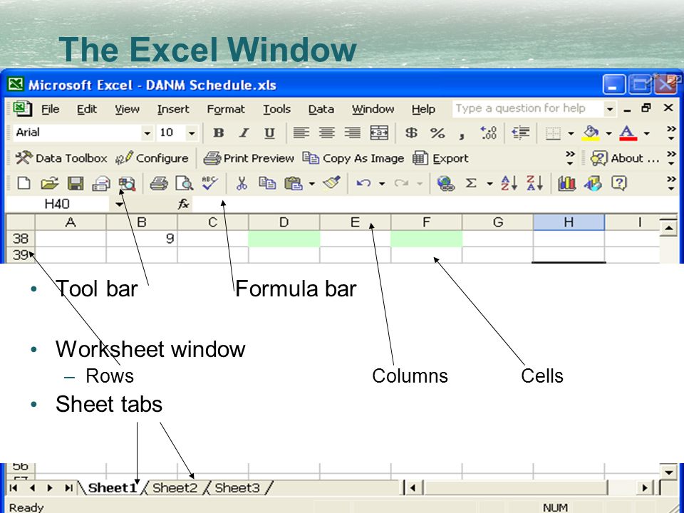Sort descending with the Z-A icon
The height and width of the screenshot is (513, 684).
[535, 183]
